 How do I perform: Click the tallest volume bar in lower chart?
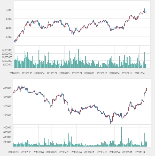121,136
